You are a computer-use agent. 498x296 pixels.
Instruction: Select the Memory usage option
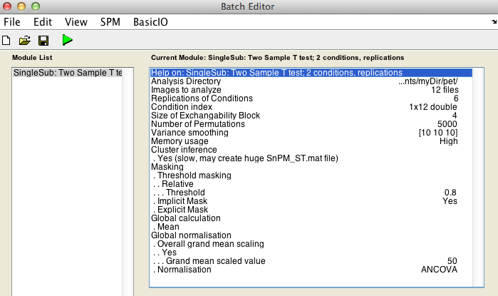tap(311, 141)
